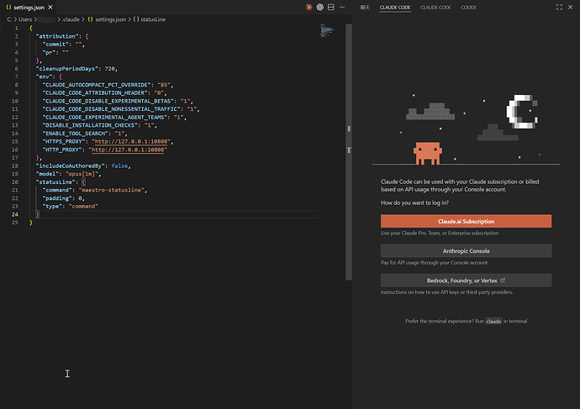Click the "attribution" key on line 2
Image resolution: width=580 pixels, height=409 pixels.
pos(57,36)
